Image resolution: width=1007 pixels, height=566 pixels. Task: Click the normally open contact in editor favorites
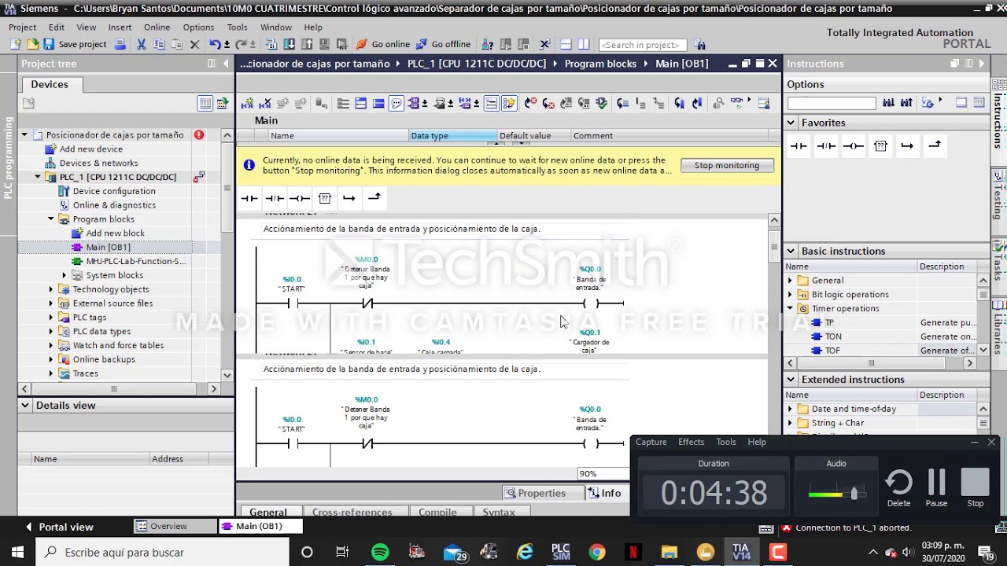click(249, 198)
